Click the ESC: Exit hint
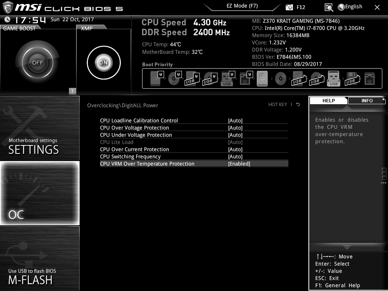 327,278
